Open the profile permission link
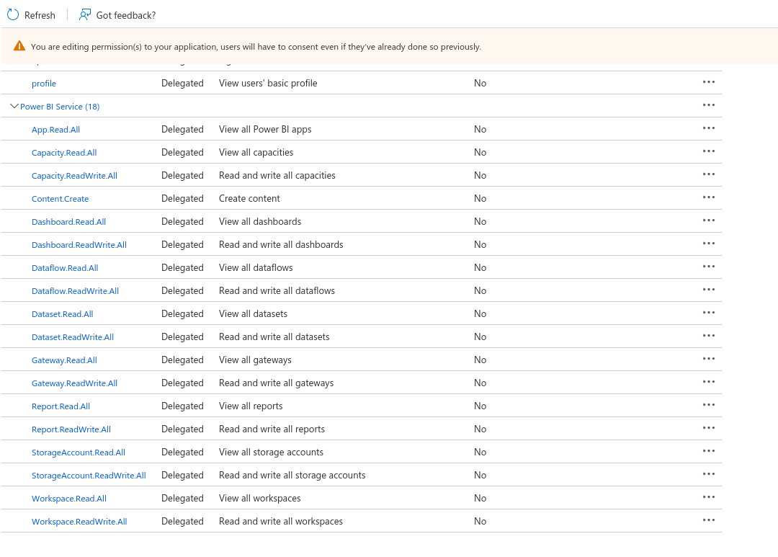Screen dimensions: 778x557 click(x=44, y=84)
